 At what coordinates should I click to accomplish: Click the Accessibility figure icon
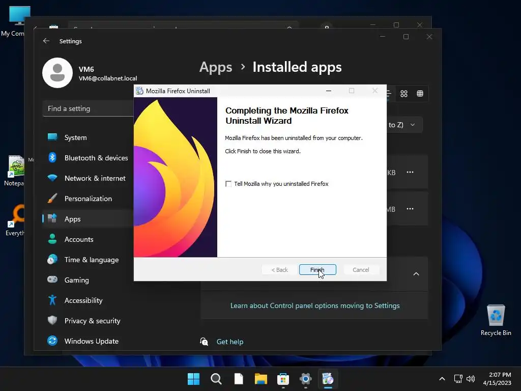(x=52, y=300)
